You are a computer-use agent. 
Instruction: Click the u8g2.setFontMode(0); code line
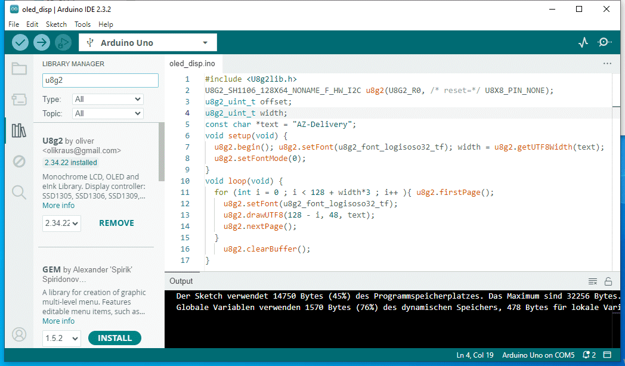(x=260, y=159)
